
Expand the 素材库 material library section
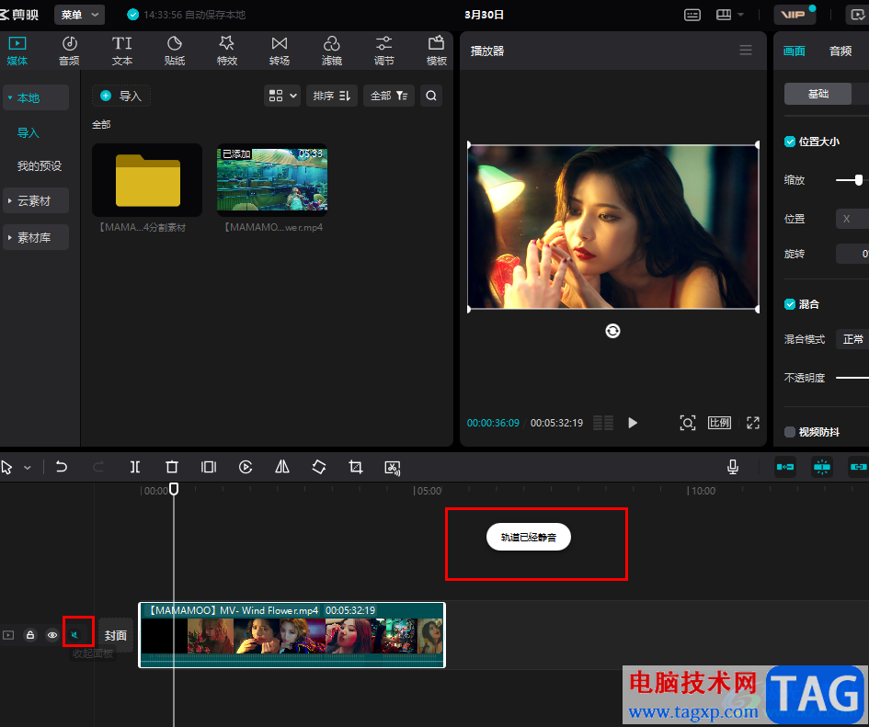click(36, 237)
